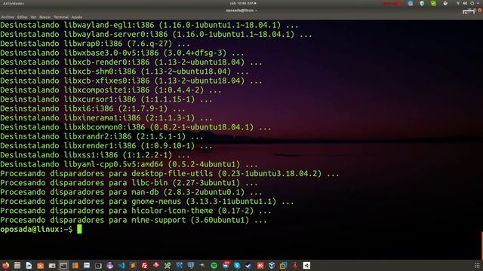This screenshot has width=483, height=271.
Task: Click the line mentioning libwxbase3.0-0v5:i386
Action: [122, 53]
